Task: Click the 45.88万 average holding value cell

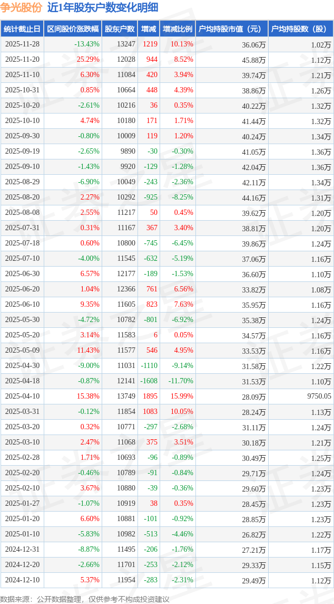Action: tap(253, 60)
